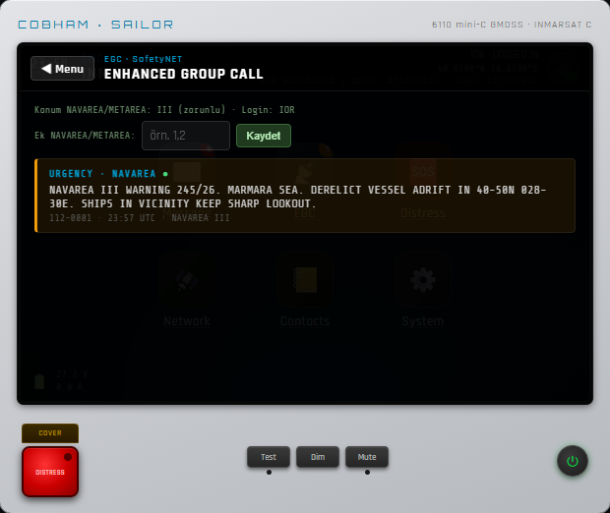610x513 pixels.
Task: Click the green unread dot beside NAVAREA
Action: [x=165, y=174]
